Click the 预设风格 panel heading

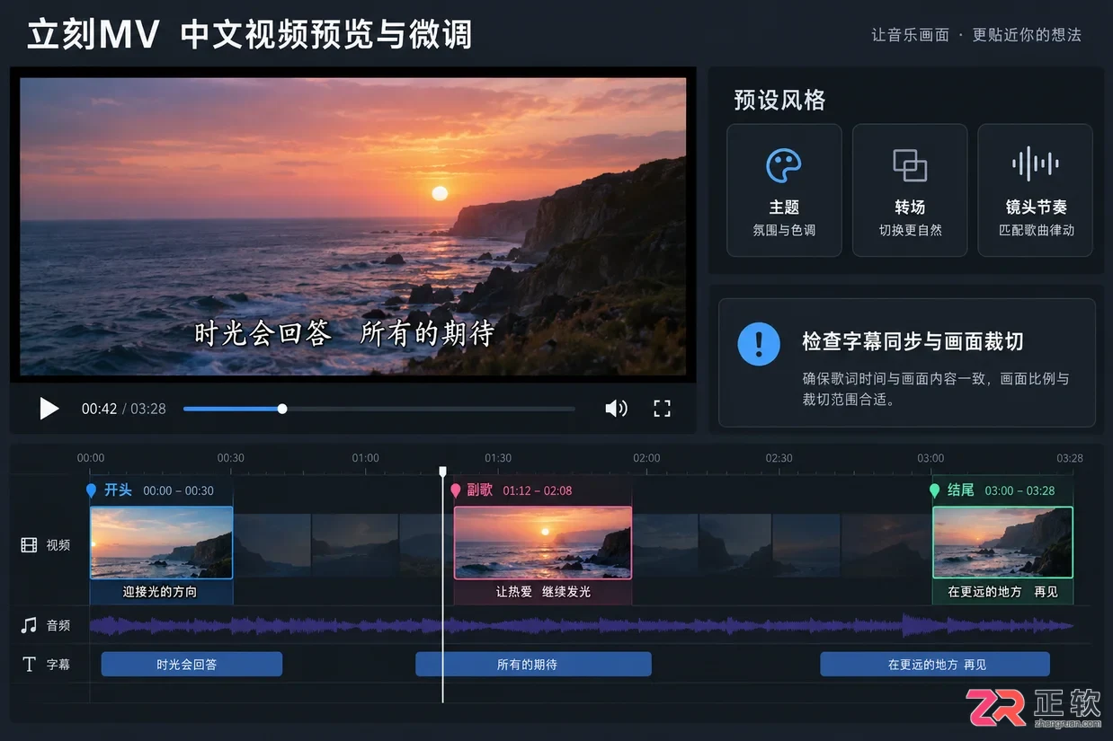point(779,100)
